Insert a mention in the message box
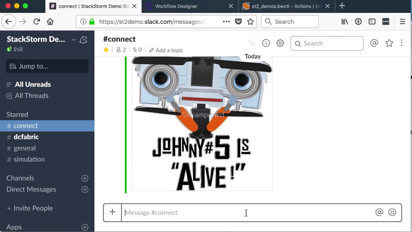The image size is (412, 232). click(379, 212)
